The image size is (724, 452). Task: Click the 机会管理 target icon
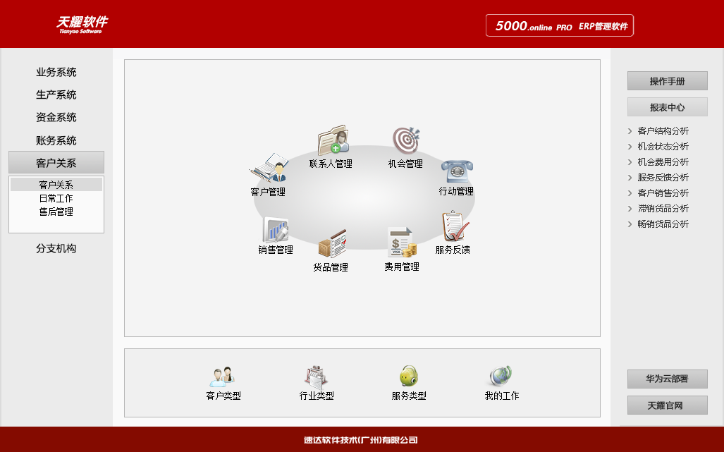point(406,140)
